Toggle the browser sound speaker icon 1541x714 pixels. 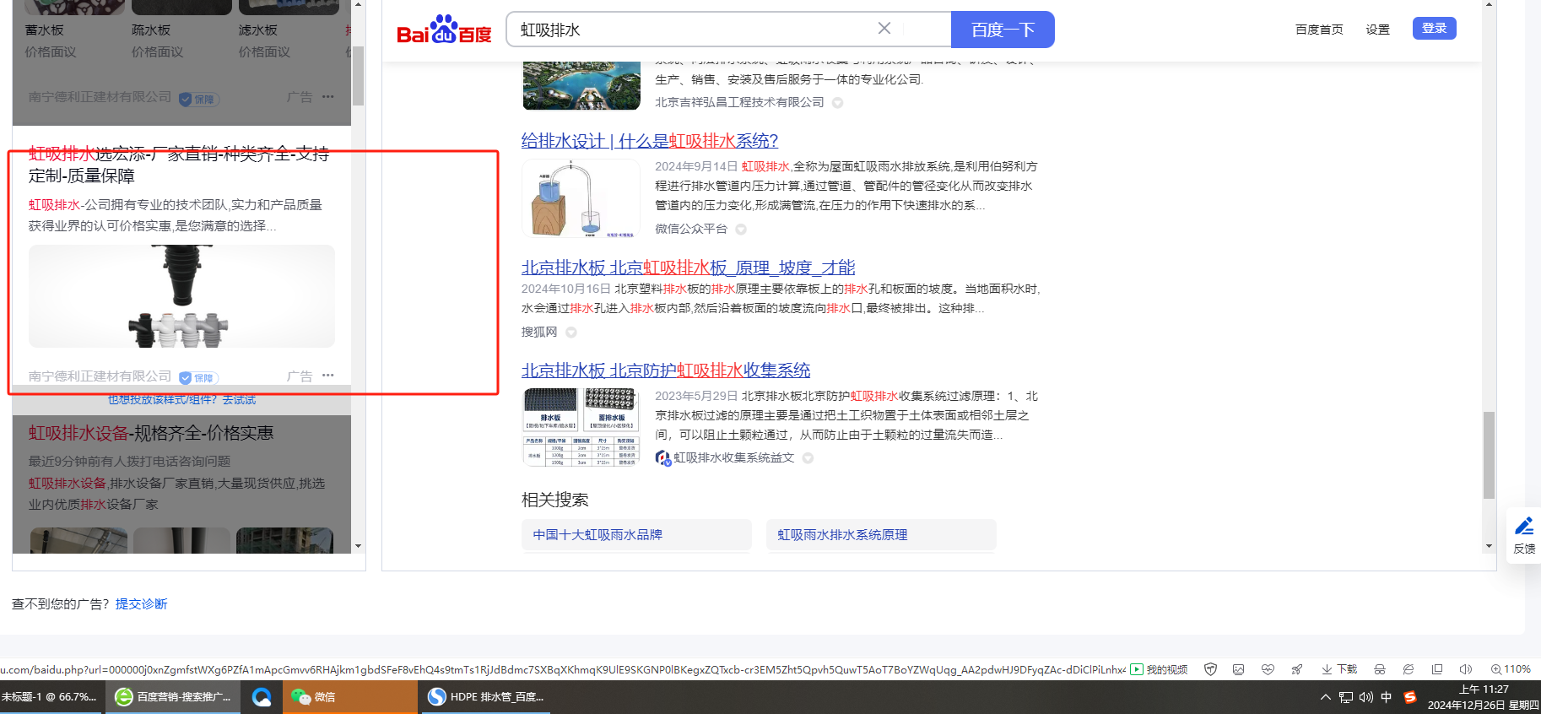[x=1466, y=669]
